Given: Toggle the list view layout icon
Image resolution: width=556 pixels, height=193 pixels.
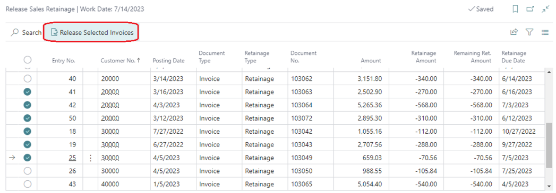Looking at the screenshot, I should tap(545, 32).
